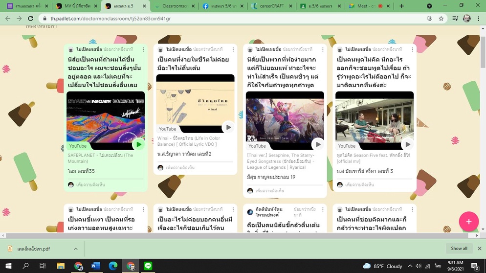Open options menu on Winai post
This screenshot has width=486, height=273.
pos(233,49)
